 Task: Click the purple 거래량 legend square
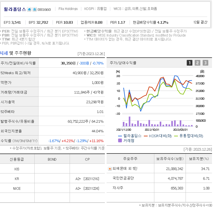click(x=120, y=140)
